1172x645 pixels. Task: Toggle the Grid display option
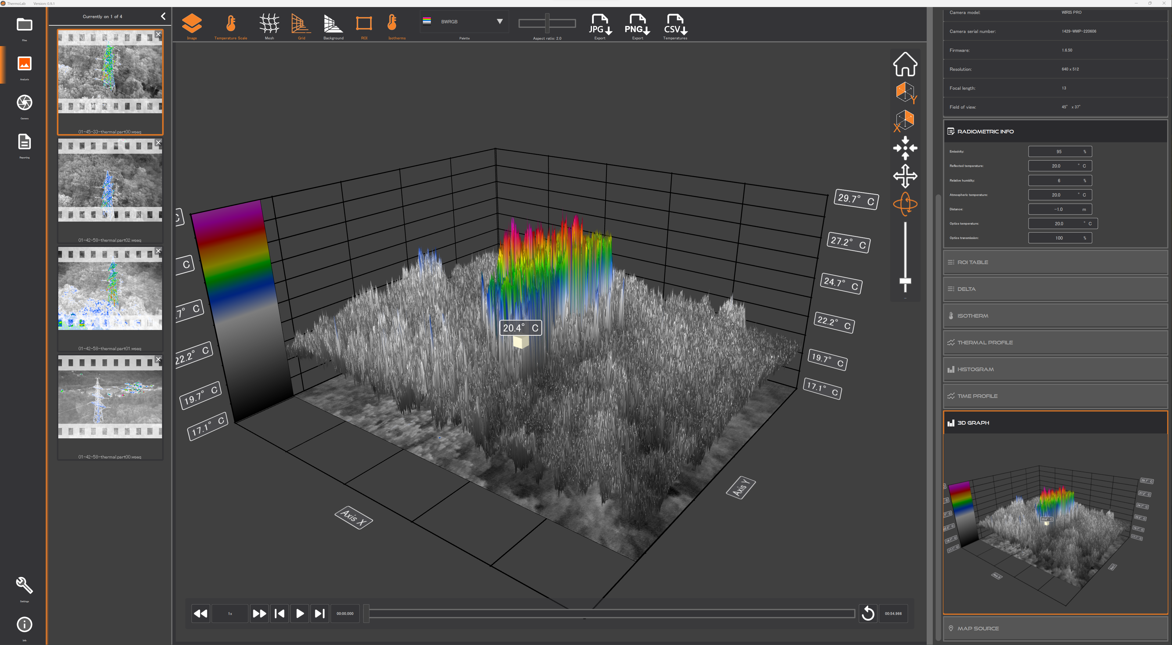click(301, 24)
